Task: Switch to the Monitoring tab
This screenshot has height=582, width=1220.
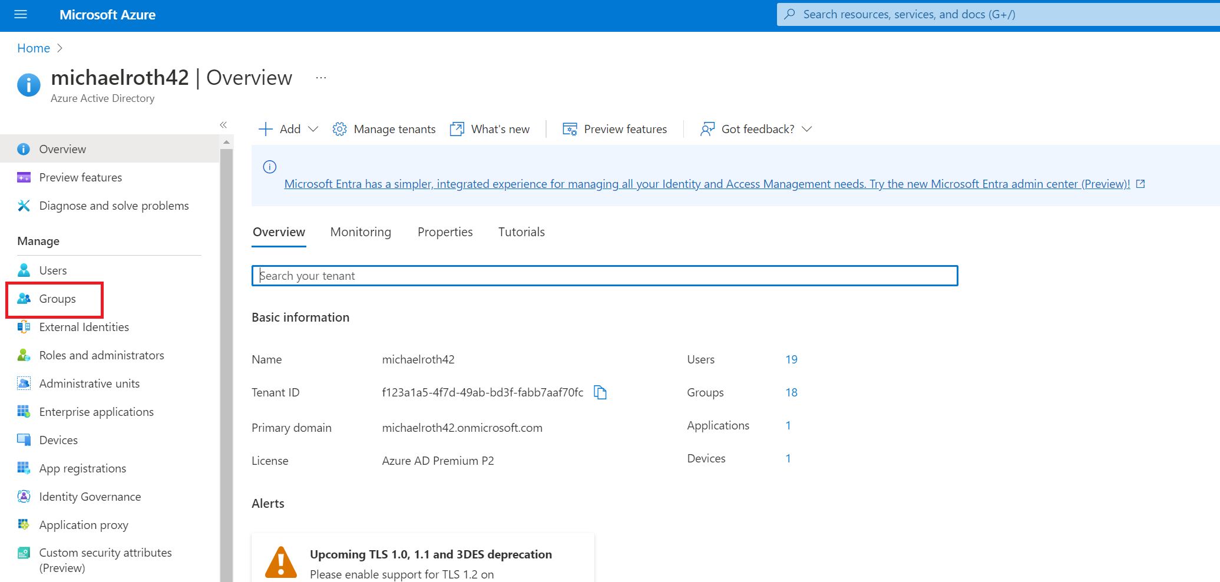Action: pos(361,232)
